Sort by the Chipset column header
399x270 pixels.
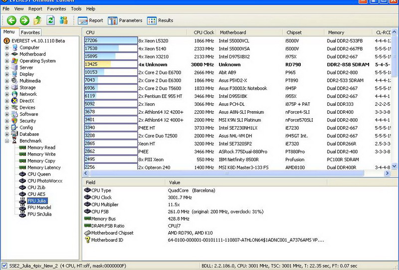coord(304,32)
